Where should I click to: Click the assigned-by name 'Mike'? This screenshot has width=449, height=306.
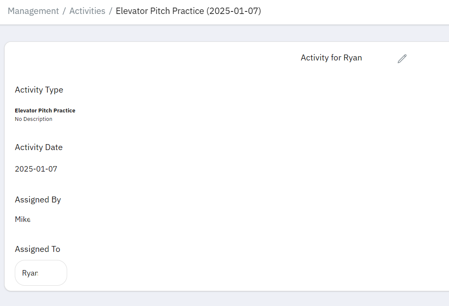pos(22,219)
